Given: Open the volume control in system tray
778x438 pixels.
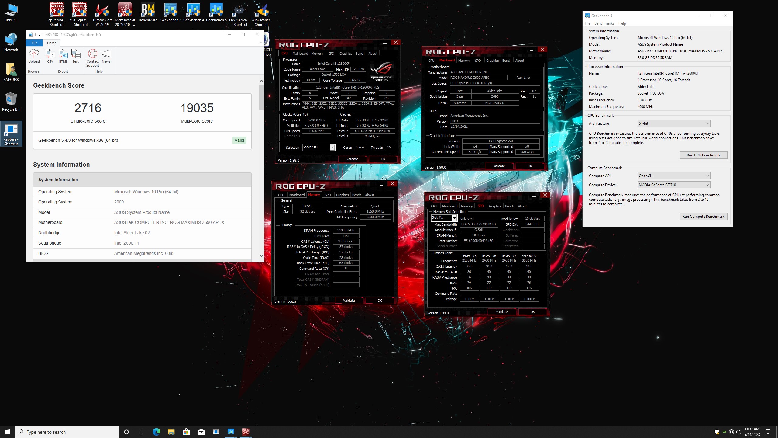Looking at the screenshot, I should [x=739, y=432].
